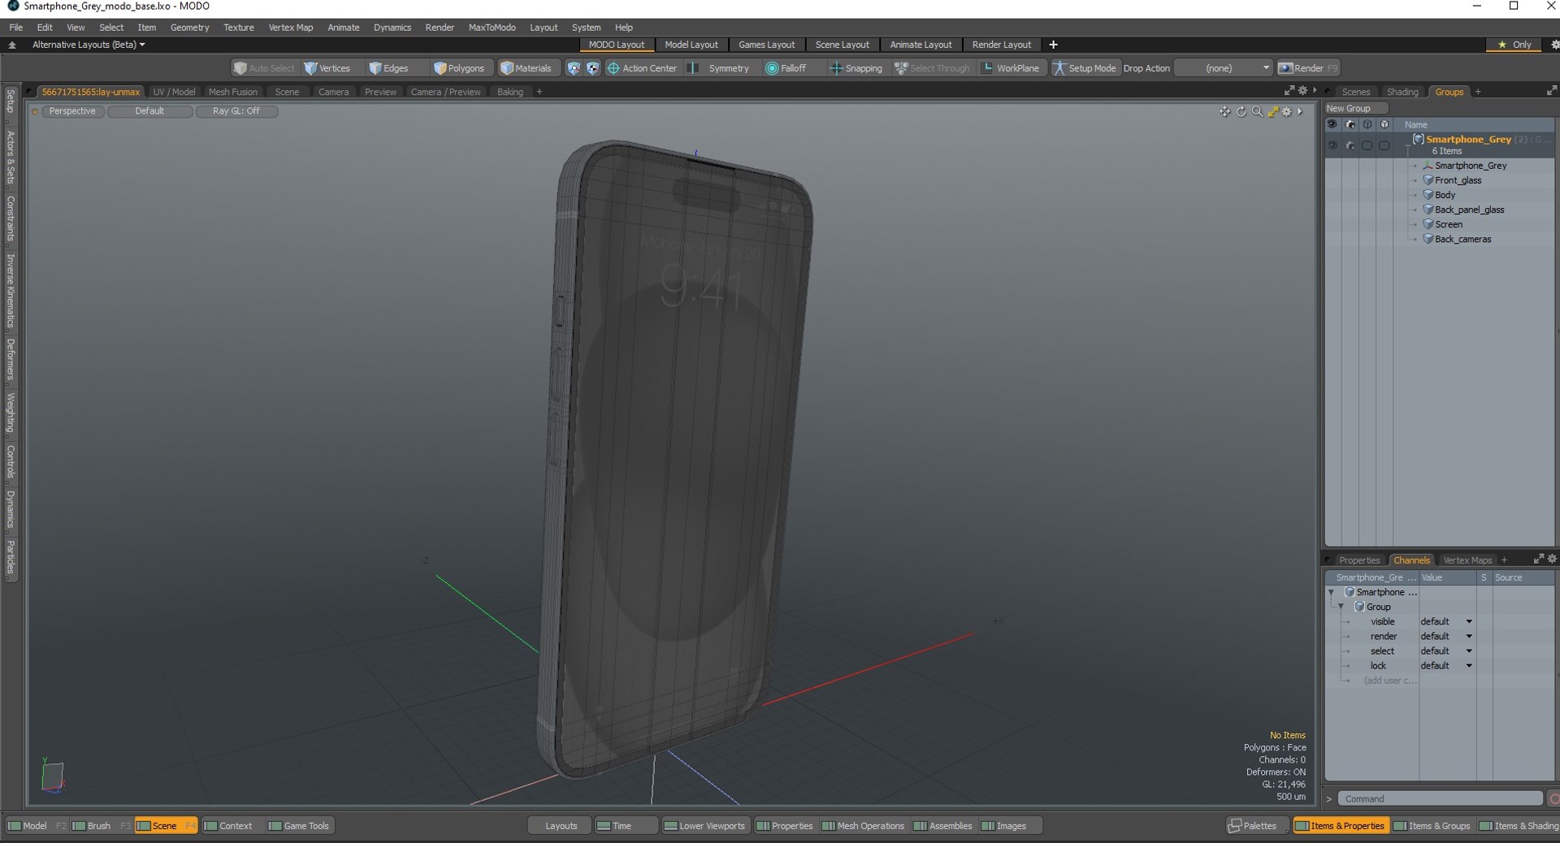Click the yellow viewport maximize icon
Image resolution: width=1560 pixels, height=843 pixels.
[1273, 111]
